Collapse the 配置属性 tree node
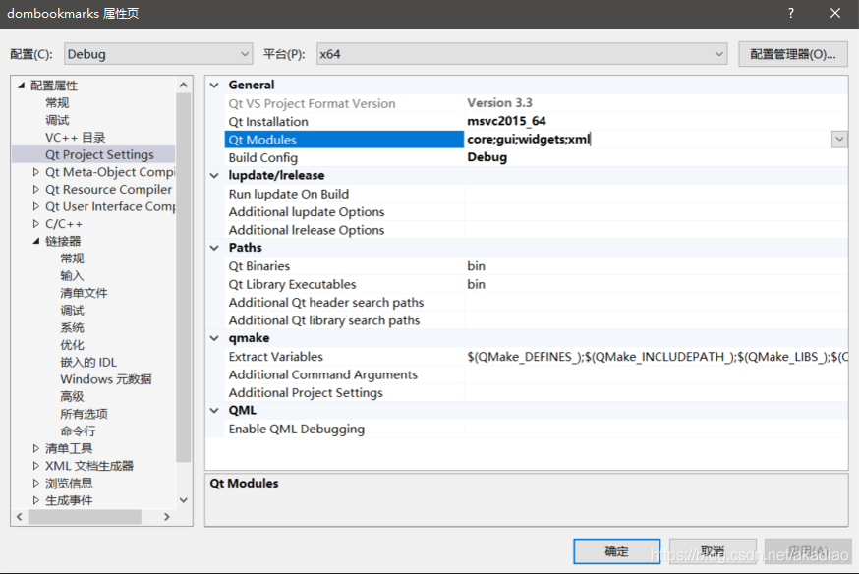This screenshot has height=574, width=859. [x=22, y=85]
